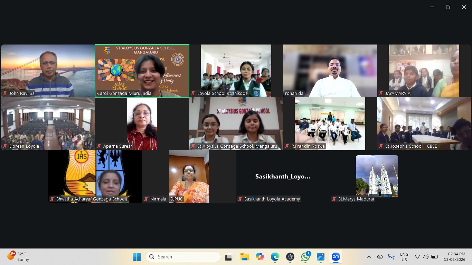The image size is (472, 265).
Task: Launch File Explorer from the taskbar
Action: pyautogui.click(x=245, y=257)
